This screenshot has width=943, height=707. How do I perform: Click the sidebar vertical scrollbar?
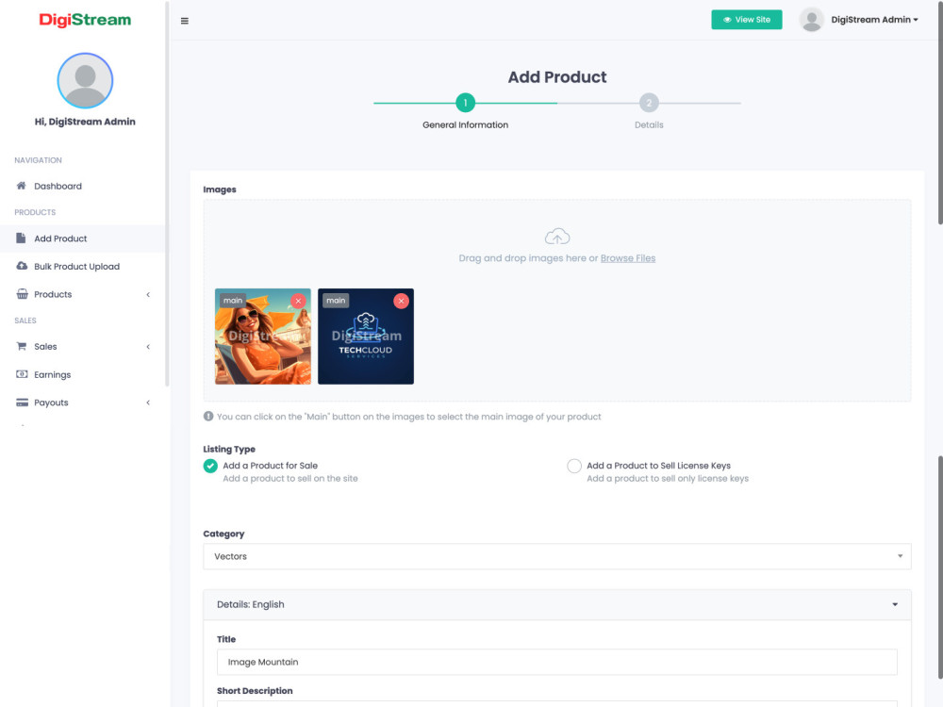tap(167, 192)
